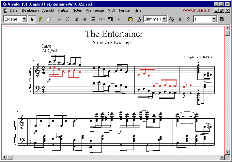Restore the inner document window
The image size is (232, 162).
[x=221, y=10]
